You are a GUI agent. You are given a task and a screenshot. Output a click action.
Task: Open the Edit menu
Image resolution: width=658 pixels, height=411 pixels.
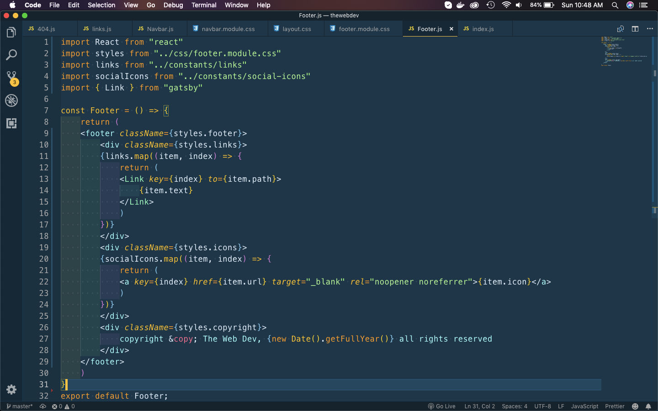74,5
